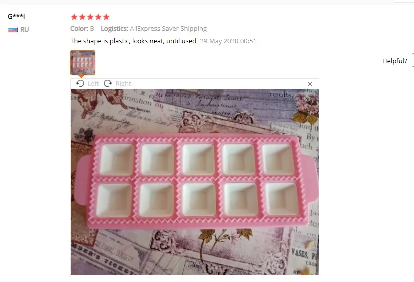
Task: Click the first red rating star
Action: coord(74,17)
